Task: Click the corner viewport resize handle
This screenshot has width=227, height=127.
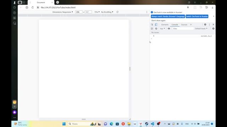Action: click(x=130, y=119)
